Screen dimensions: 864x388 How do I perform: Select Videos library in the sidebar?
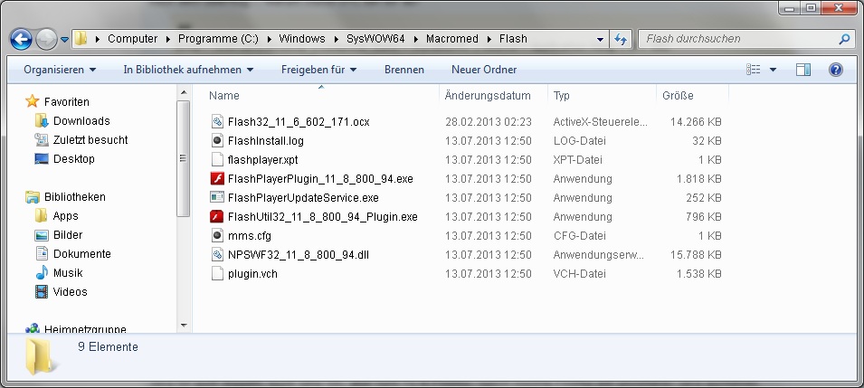tap(70, 291)
